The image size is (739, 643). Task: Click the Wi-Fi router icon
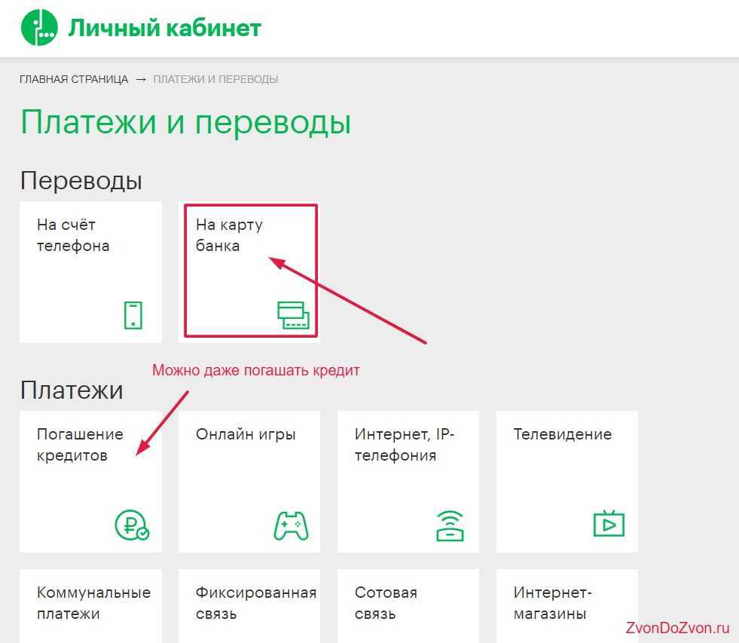point(450,525)
